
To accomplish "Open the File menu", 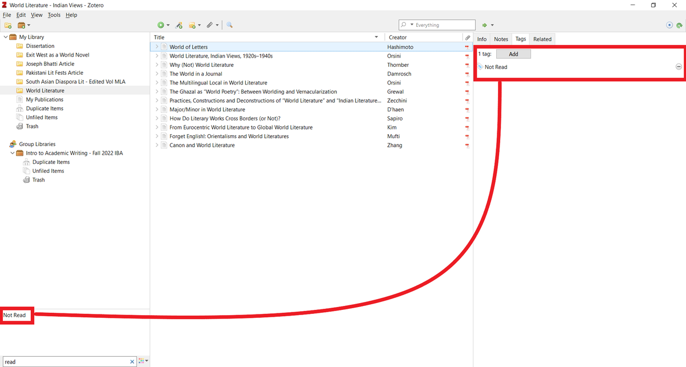I will click(x=7, y=15).
